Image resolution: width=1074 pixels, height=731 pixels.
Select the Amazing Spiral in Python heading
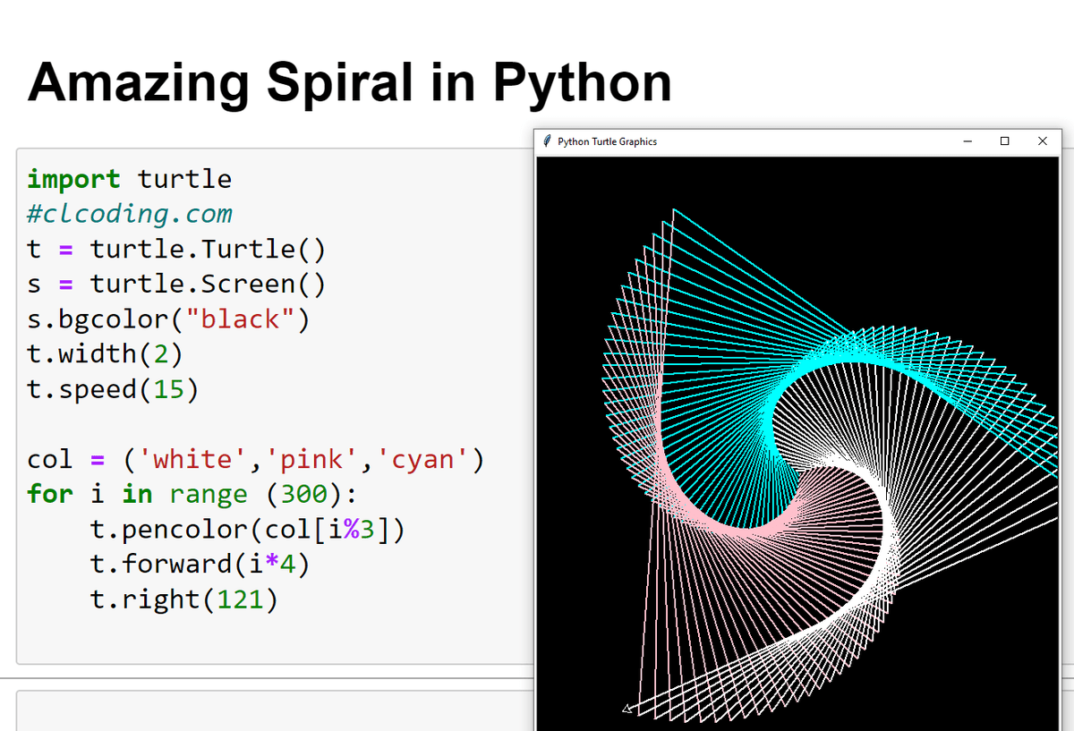coord(350,81)
